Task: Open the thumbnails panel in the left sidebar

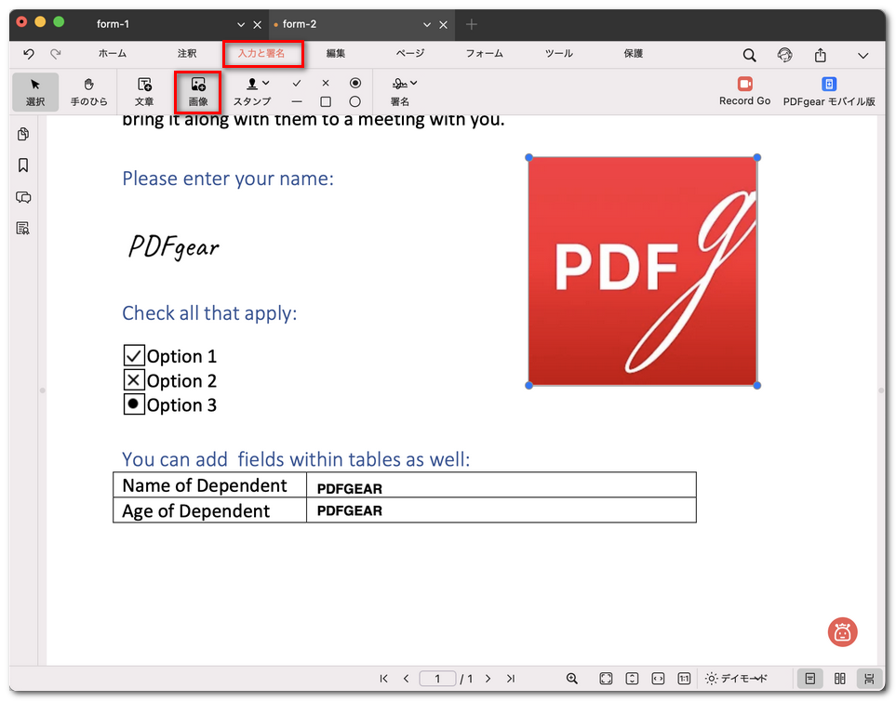Action: tap(23, 135)
